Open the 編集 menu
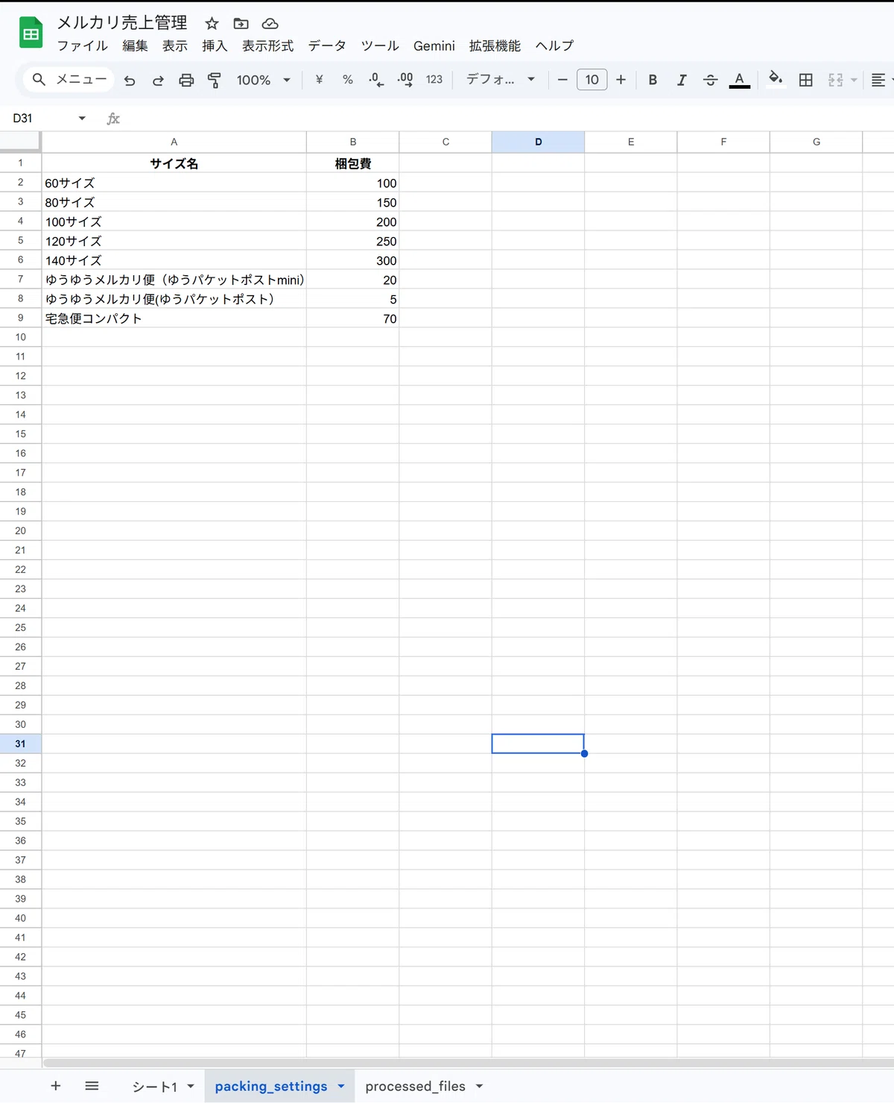 [135, 45]
